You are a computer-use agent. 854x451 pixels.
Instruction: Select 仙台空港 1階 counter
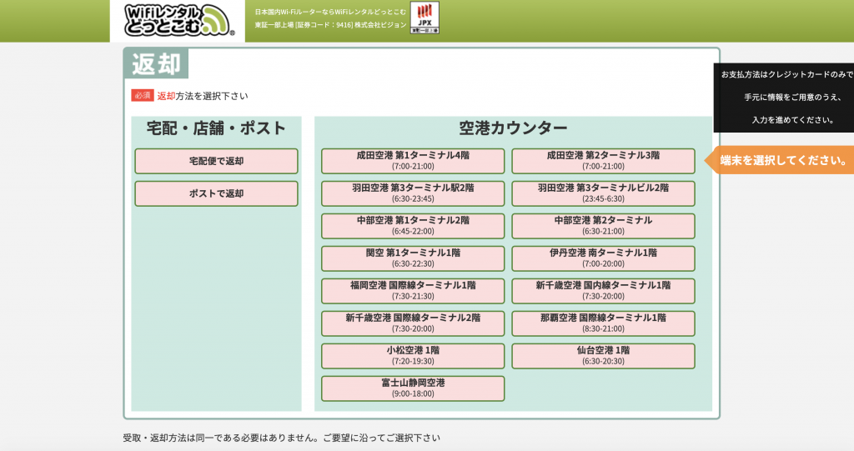tap(603, 356)
